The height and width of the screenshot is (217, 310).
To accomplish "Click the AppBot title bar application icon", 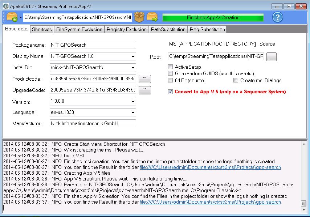I will point(6,6).
